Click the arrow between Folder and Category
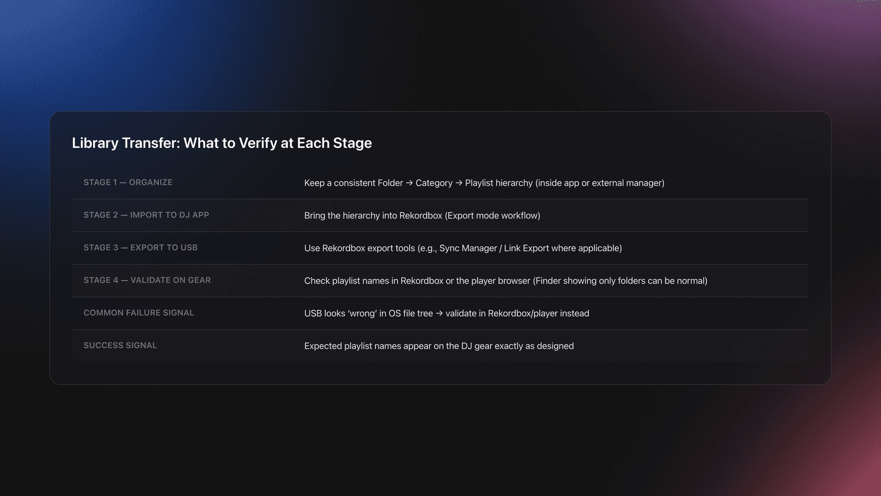The height and width of the screenshot is (496, 881). (x=409, y=183)
